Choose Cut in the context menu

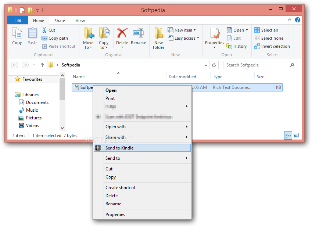tap(142, 169)
